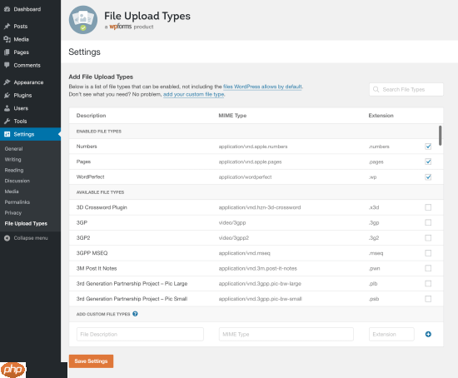Click the custom file types help icon

(x=135, y=314)
